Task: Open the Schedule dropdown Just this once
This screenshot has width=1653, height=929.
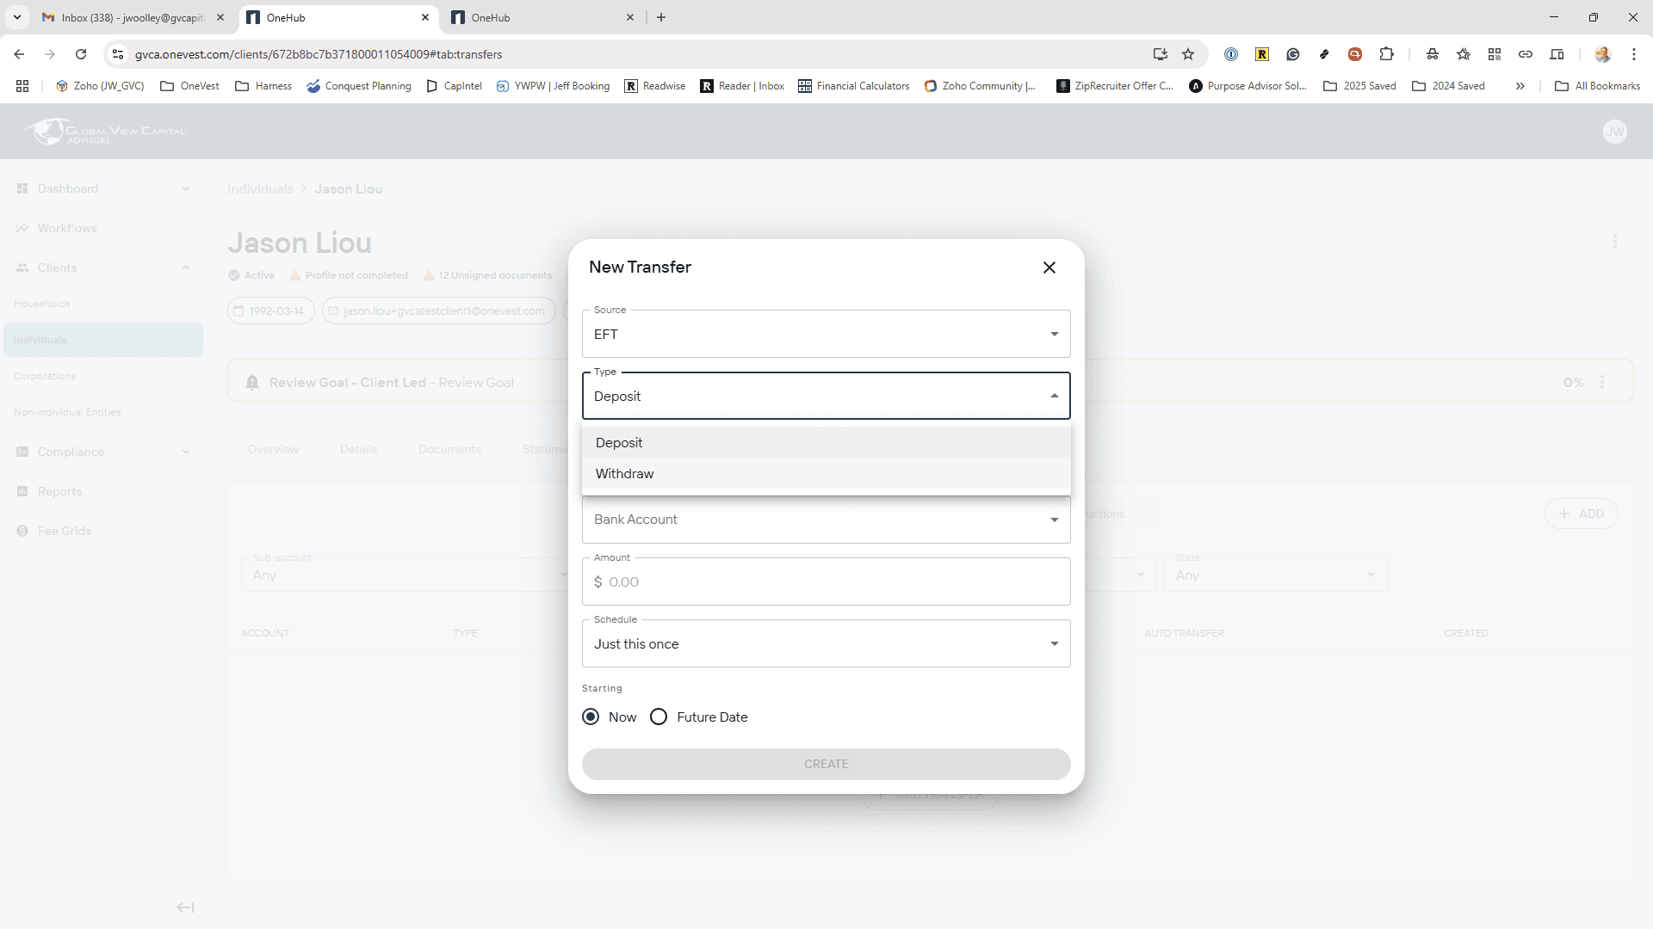Action: 826,643
